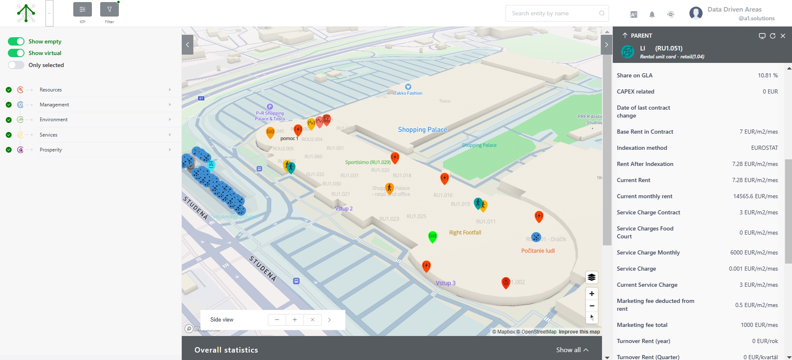
Task: Enable the Only selected switch
Action: pyautogui.click(x=16, y=65)
